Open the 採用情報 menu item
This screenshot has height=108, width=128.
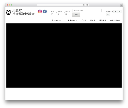[x=103, y=20]
